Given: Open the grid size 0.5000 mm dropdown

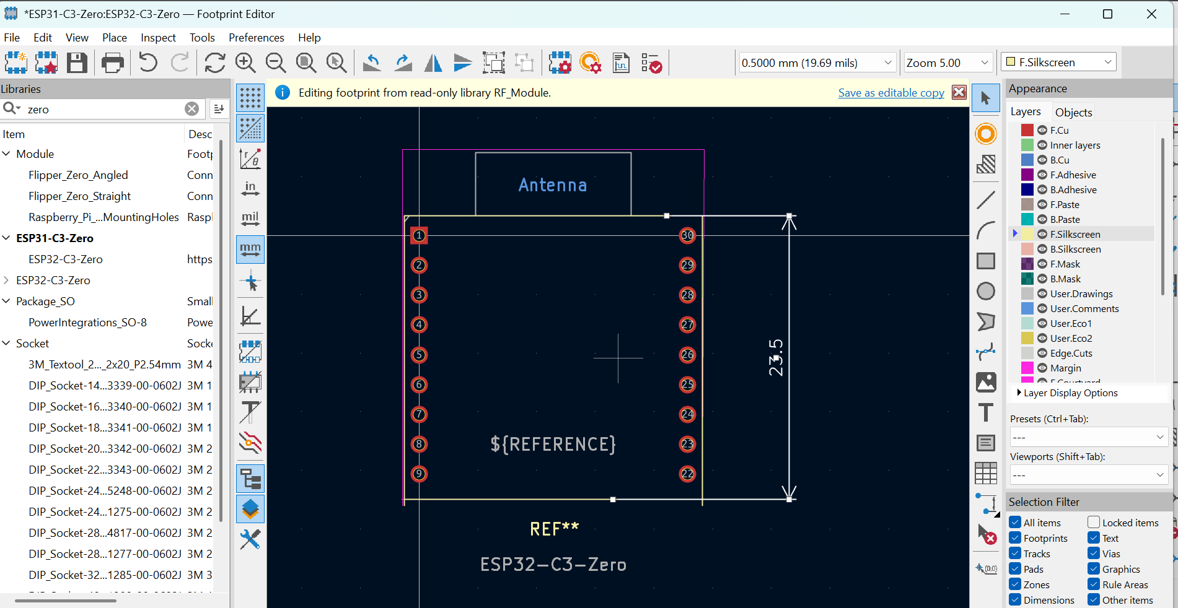Looking at the screenshot, I should click(817, 63).
